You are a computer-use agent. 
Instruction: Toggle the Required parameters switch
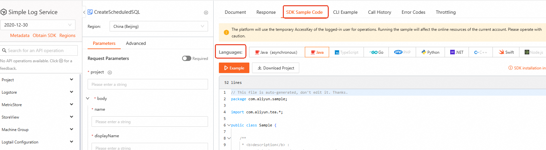[x=187, y=58]
